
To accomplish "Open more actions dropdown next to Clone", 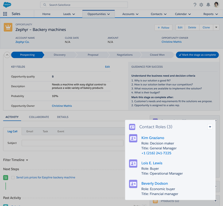I will [x=216, y=27].
